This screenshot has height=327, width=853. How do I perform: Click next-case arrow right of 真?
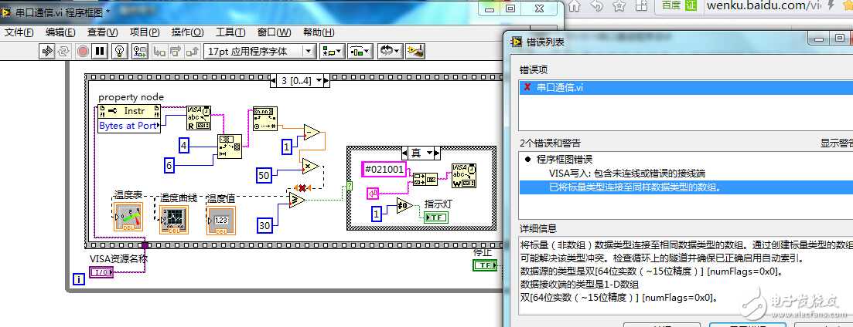(x=438, y=153)
